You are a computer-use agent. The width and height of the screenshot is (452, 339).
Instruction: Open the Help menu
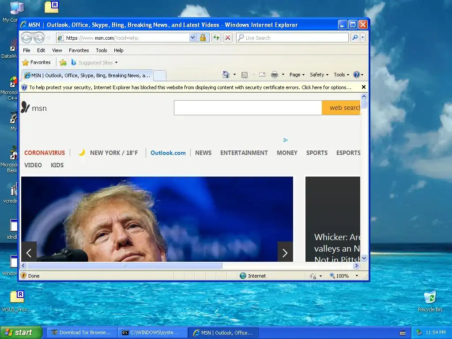(x=118, y=50)
